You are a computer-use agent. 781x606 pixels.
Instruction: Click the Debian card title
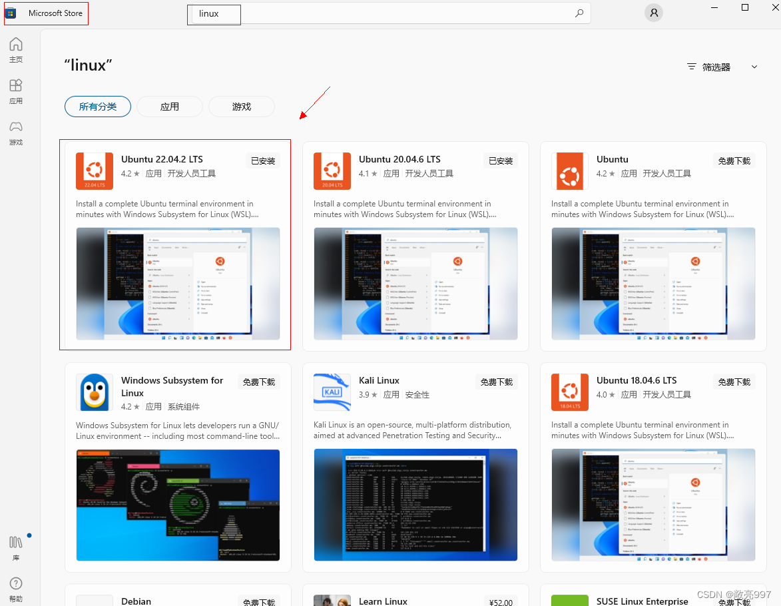pyautogui.click(x=136, y=601)
